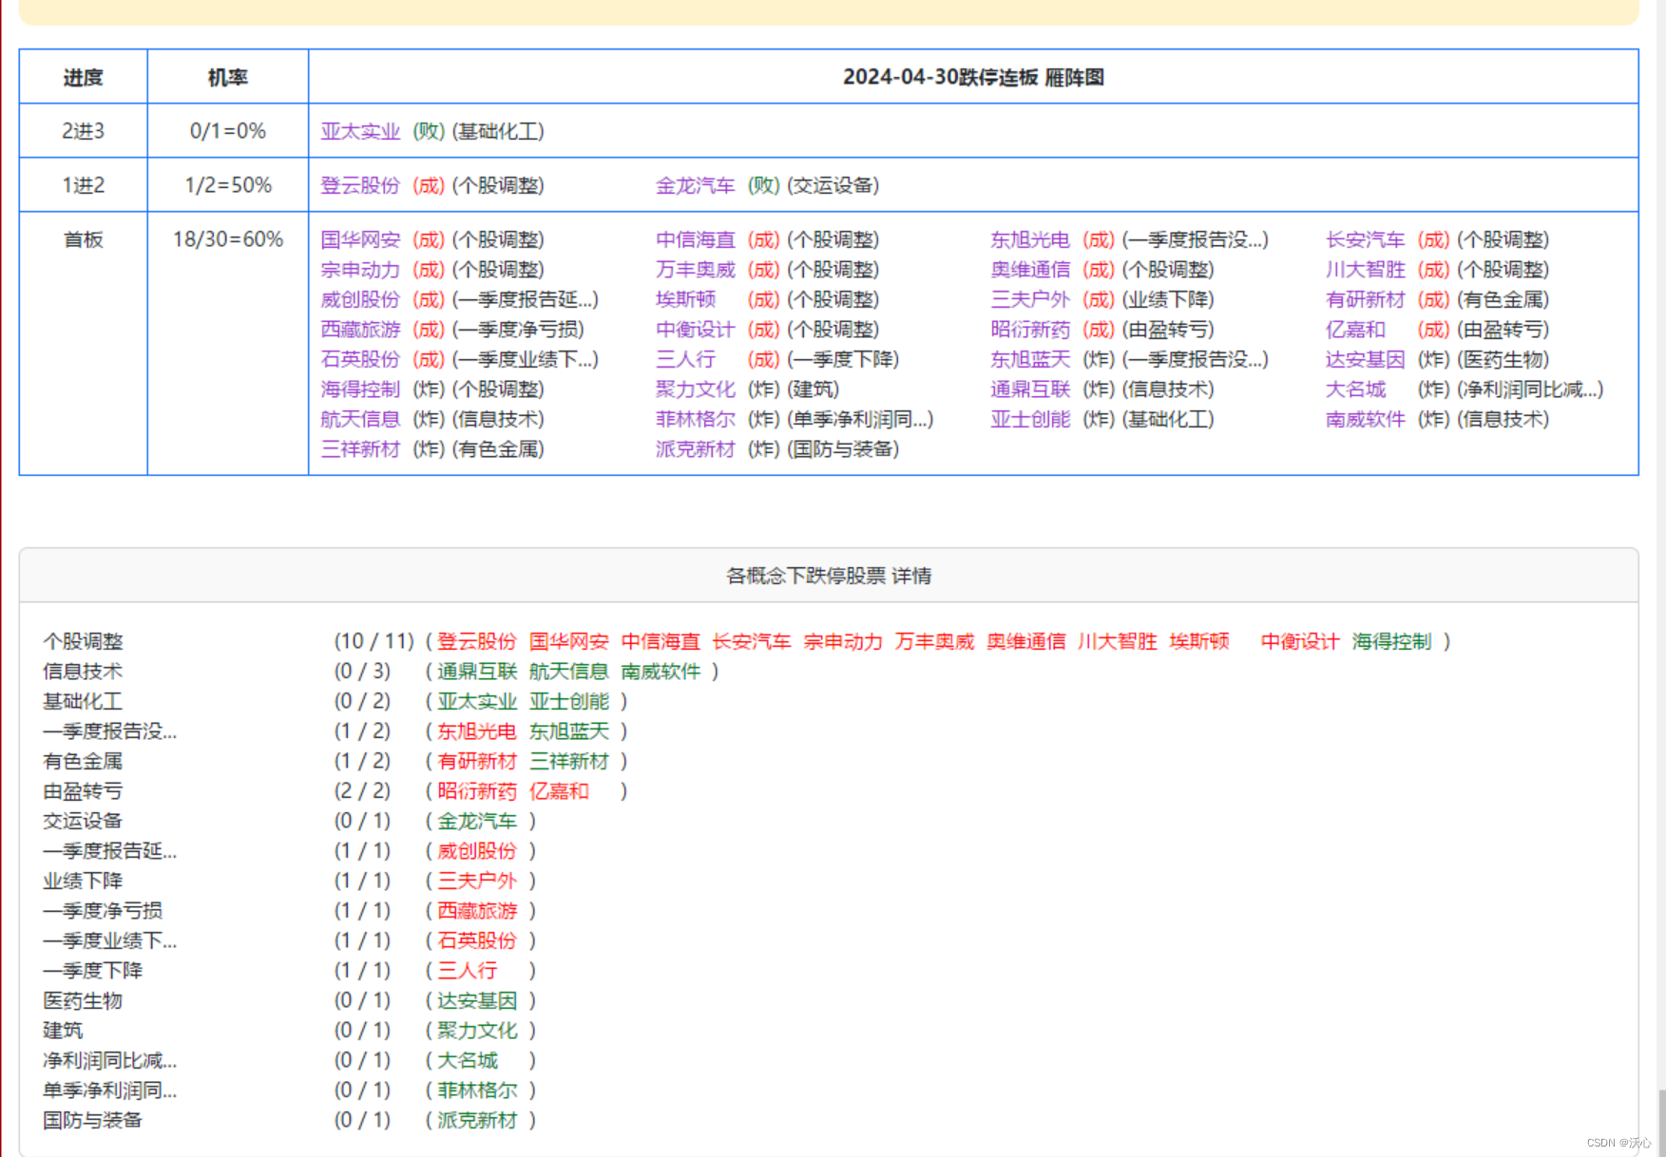Open 海得控制 in the 首板 table row

tap(360, 389)
